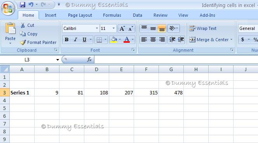Open the Page Layout tab
Viewport: 258px width, 143px height.
pyautogui.click(x=80, y=15)
